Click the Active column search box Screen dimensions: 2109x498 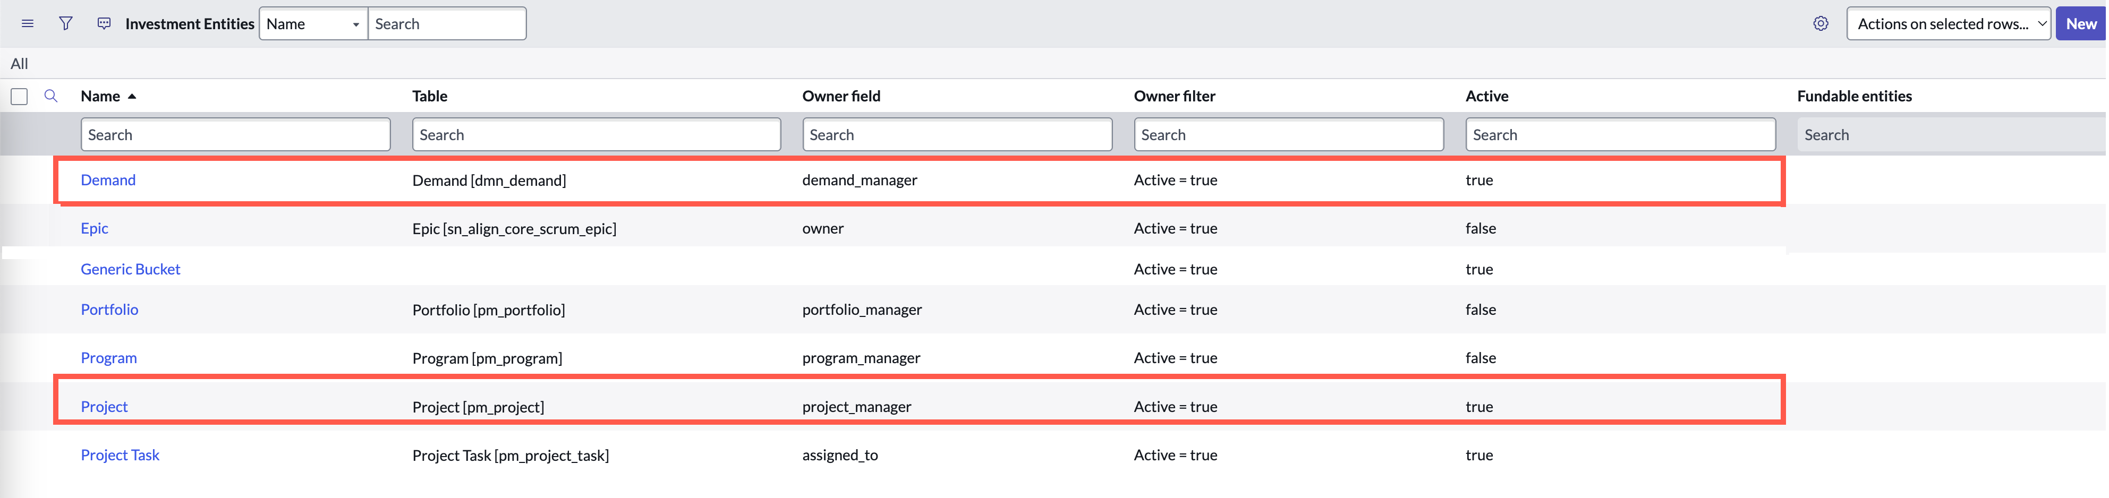[1620, 135]
